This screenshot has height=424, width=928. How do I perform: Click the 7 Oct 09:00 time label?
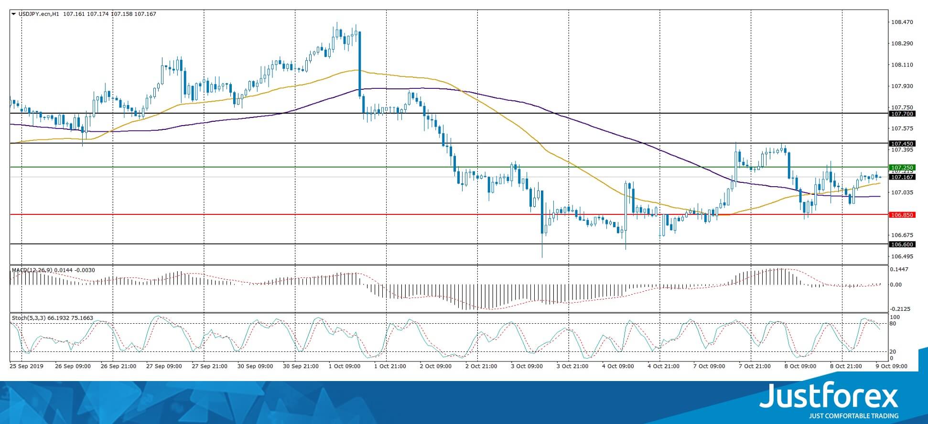coord(709,366)
